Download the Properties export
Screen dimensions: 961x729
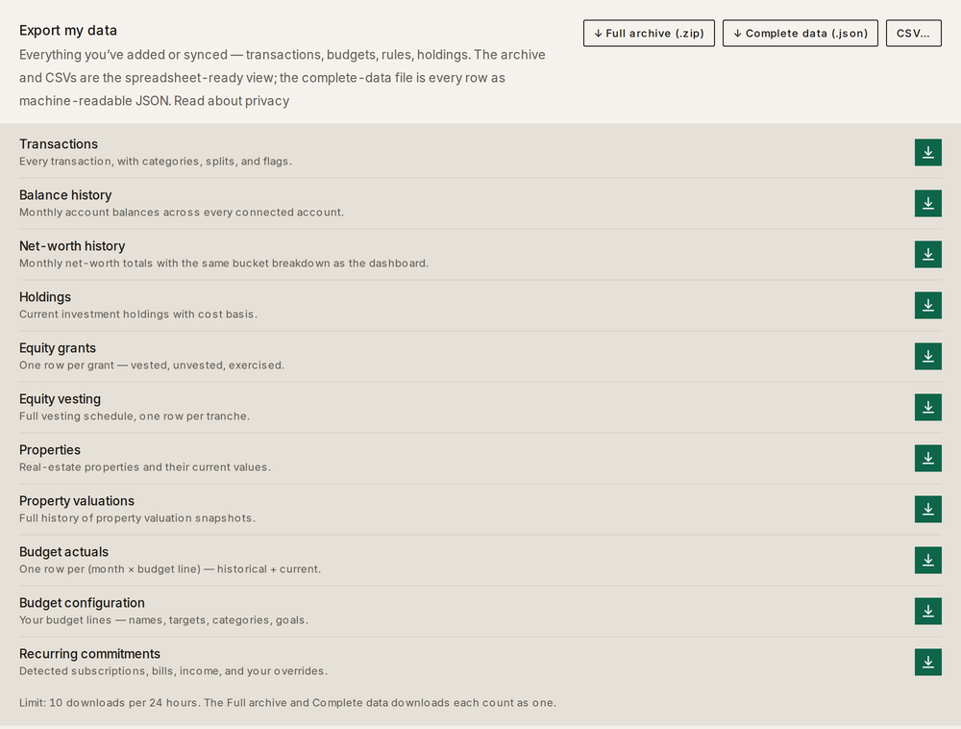(928, 458)
